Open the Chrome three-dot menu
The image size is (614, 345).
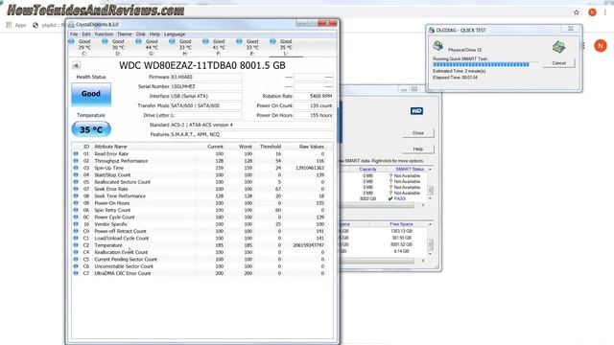[605, 12]
